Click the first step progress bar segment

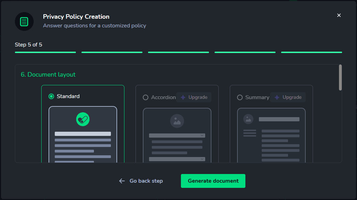[45, 52]
